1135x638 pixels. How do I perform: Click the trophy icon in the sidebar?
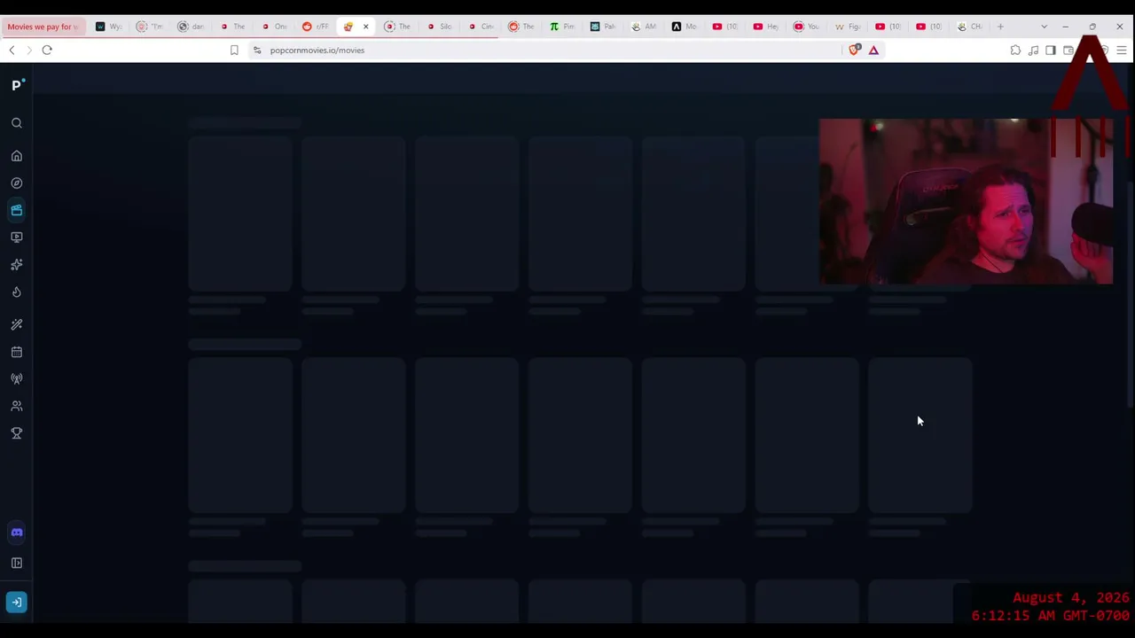click(x=17, y=432)
